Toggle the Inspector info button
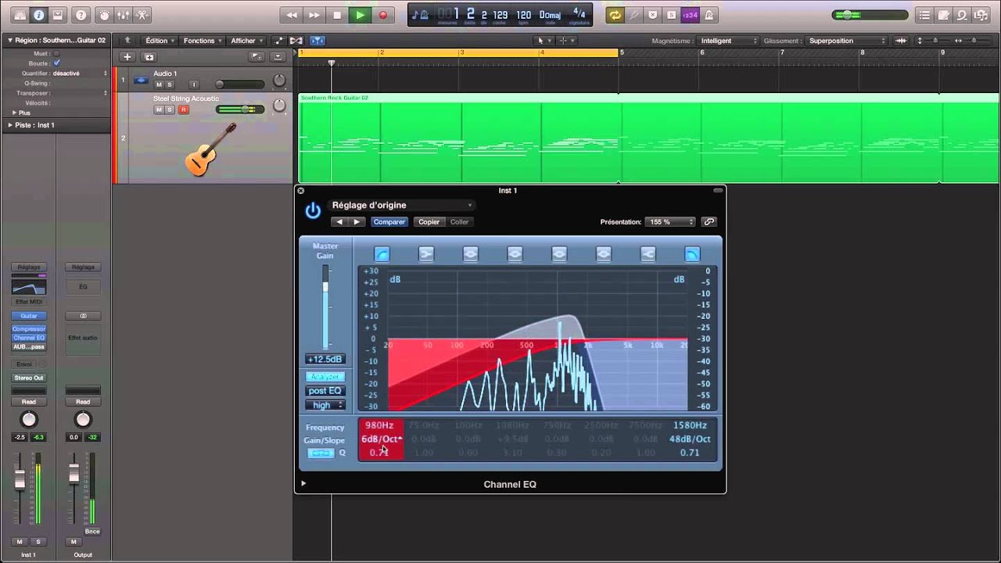The width and height of the screenshot is (1001, 563). (x=38, y=15)
